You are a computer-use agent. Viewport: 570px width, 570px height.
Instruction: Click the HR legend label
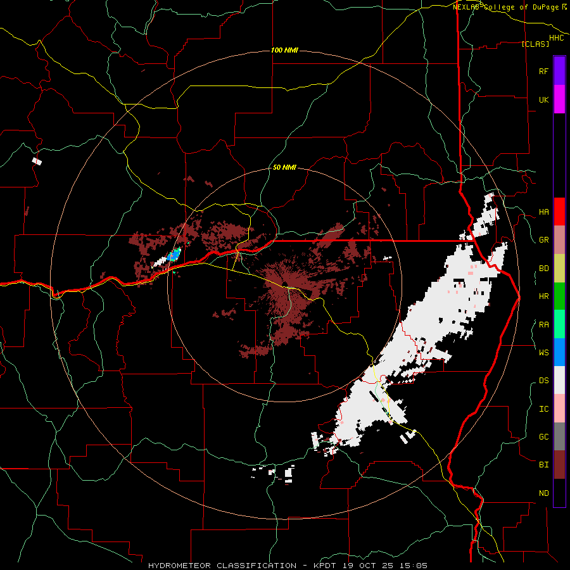(543, 296)
